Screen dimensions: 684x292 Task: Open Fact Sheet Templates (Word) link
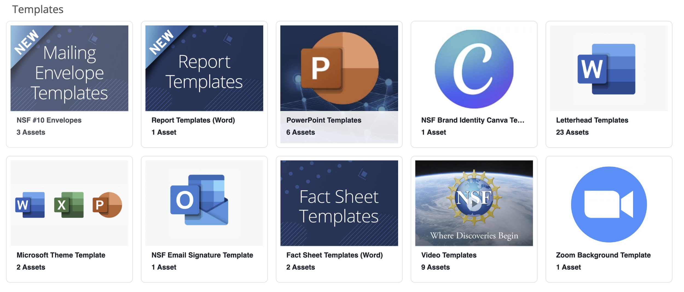point(334,255)
